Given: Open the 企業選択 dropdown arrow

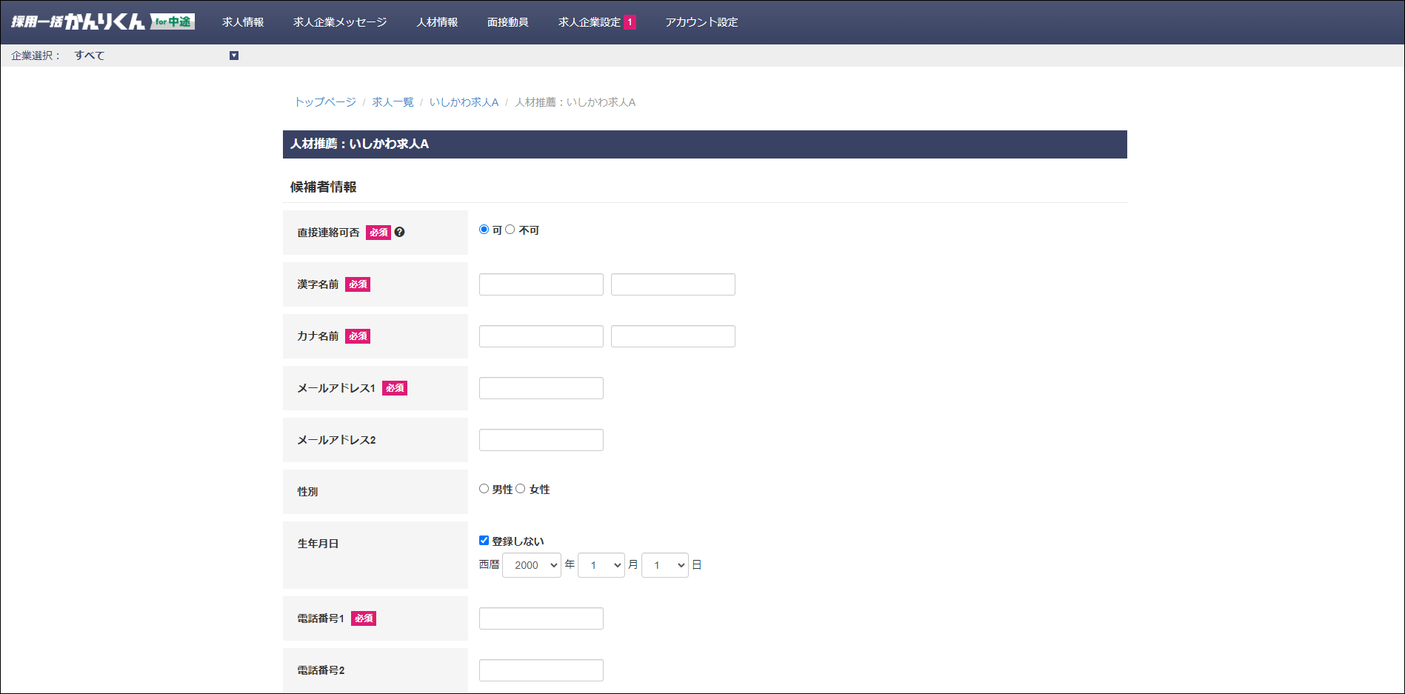Looking at the screenshot, I should (234, 56).
